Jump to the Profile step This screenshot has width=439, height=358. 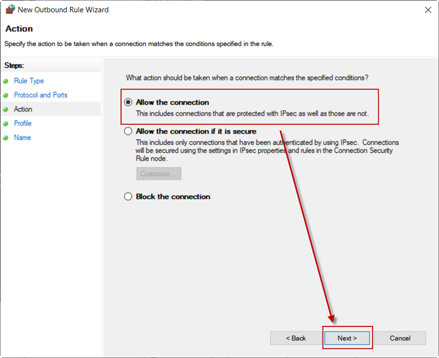tap(23, 123)
